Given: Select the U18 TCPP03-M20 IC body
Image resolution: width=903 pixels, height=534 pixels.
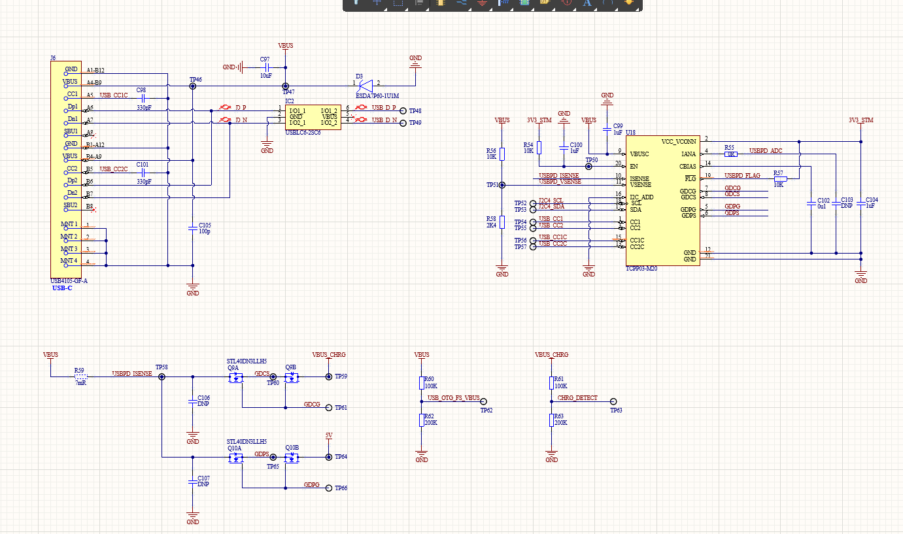Looking at the screenshot, I should (x=662, y=201).
